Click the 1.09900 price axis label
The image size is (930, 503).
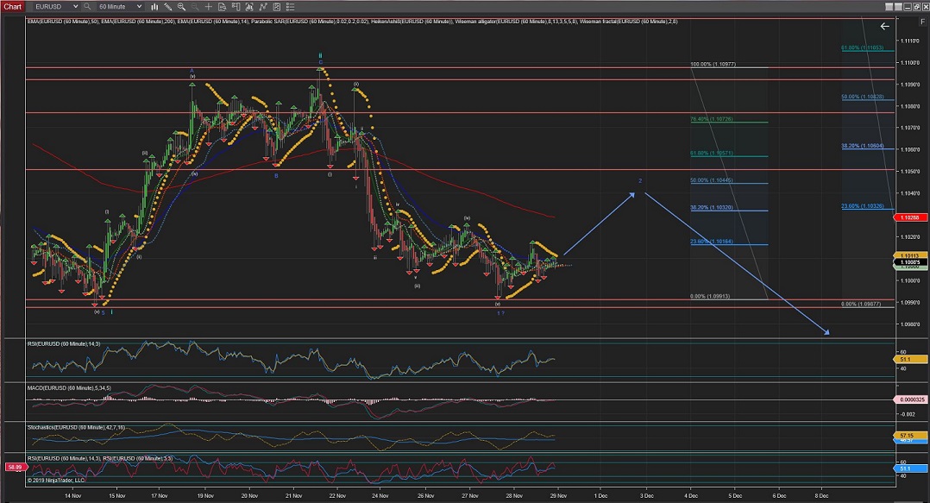[x=910, y=303]
